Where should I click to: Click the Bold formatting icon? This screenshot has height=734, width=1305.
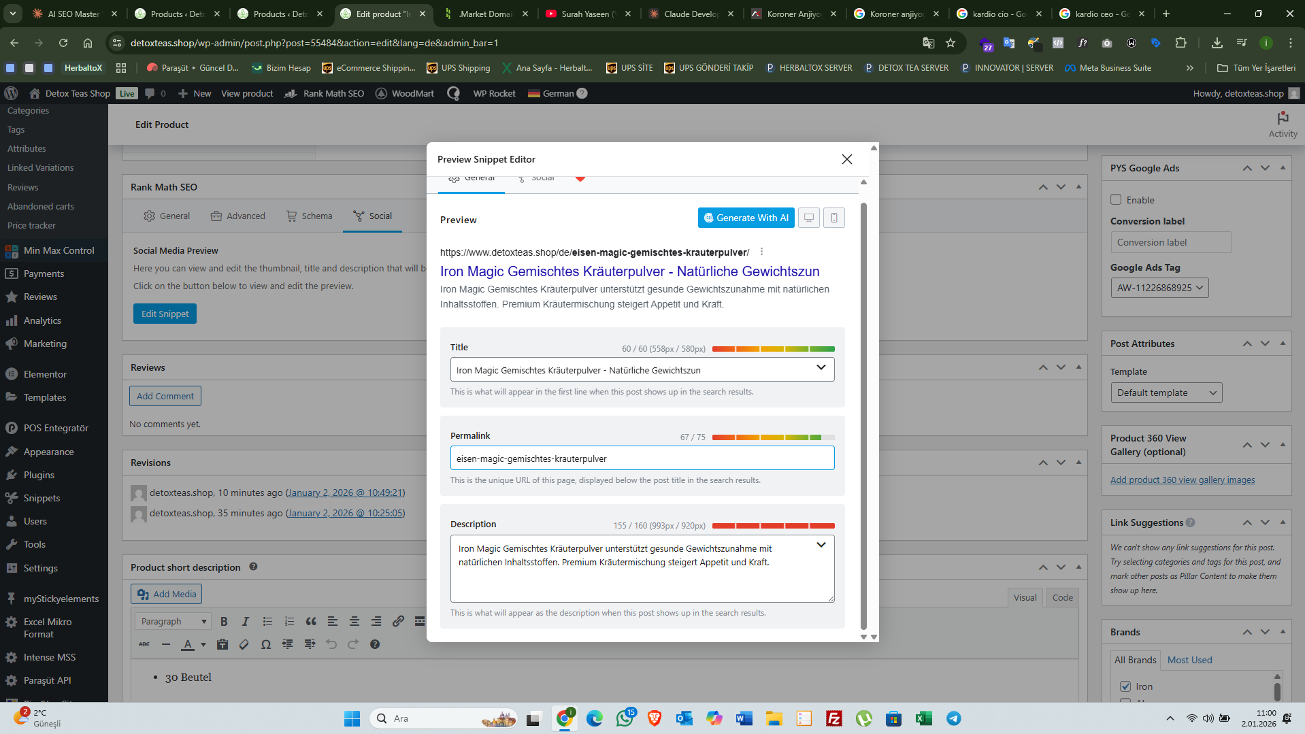coord(224,621)
